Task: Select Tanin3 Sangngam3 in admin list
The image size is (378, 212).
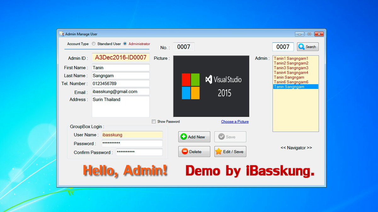Action: click(x=295, y=68)
